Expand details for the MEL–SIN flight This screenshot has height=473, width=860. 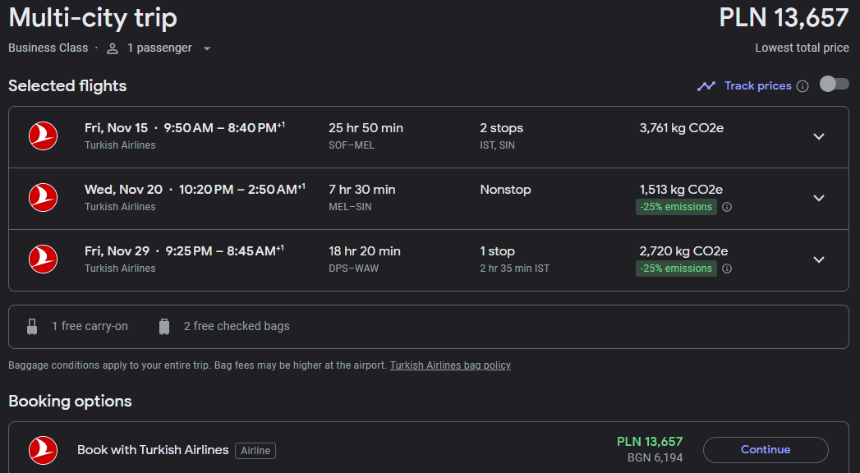pyautogui.click(x=819, y=198)
